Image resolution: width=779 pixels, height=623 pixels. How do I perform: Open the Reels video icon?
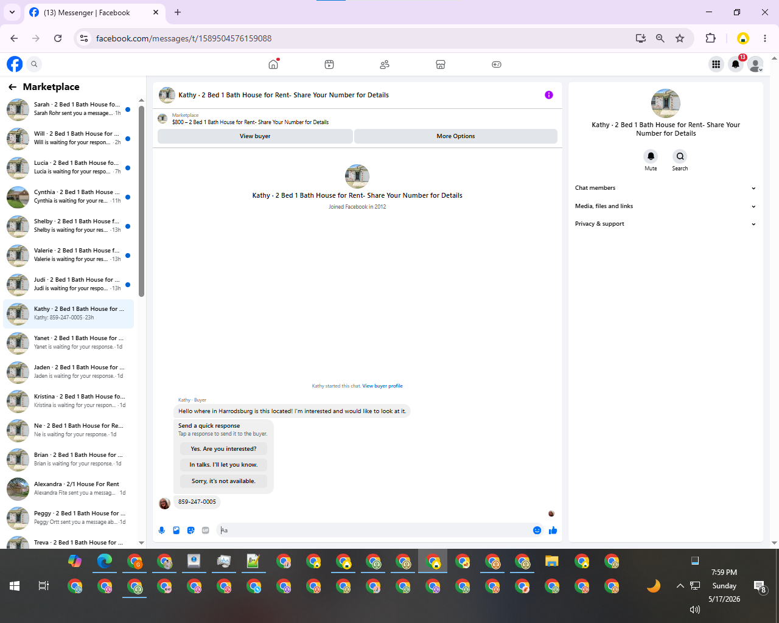(x=329, y=64)
